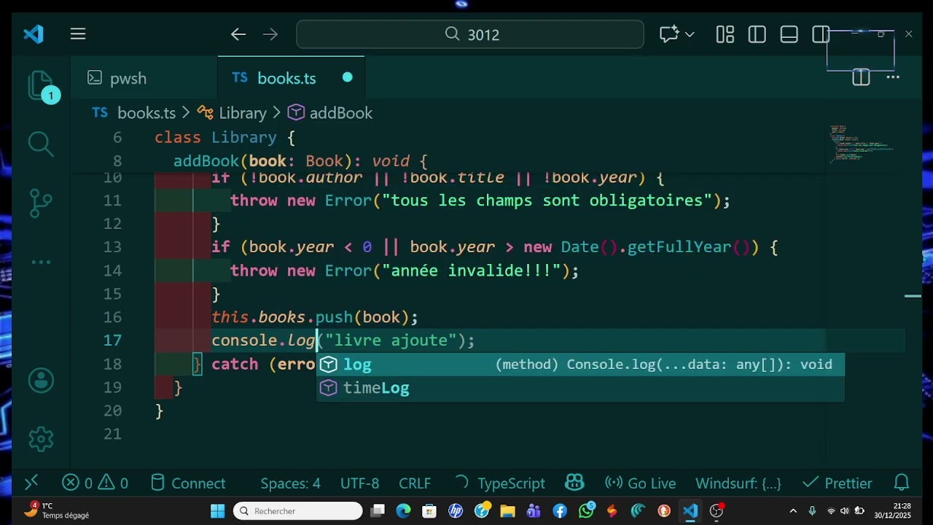Click the "année invalide!!!" string
The width and height of the screenshot is (933, 525).
tap(476, 271)
